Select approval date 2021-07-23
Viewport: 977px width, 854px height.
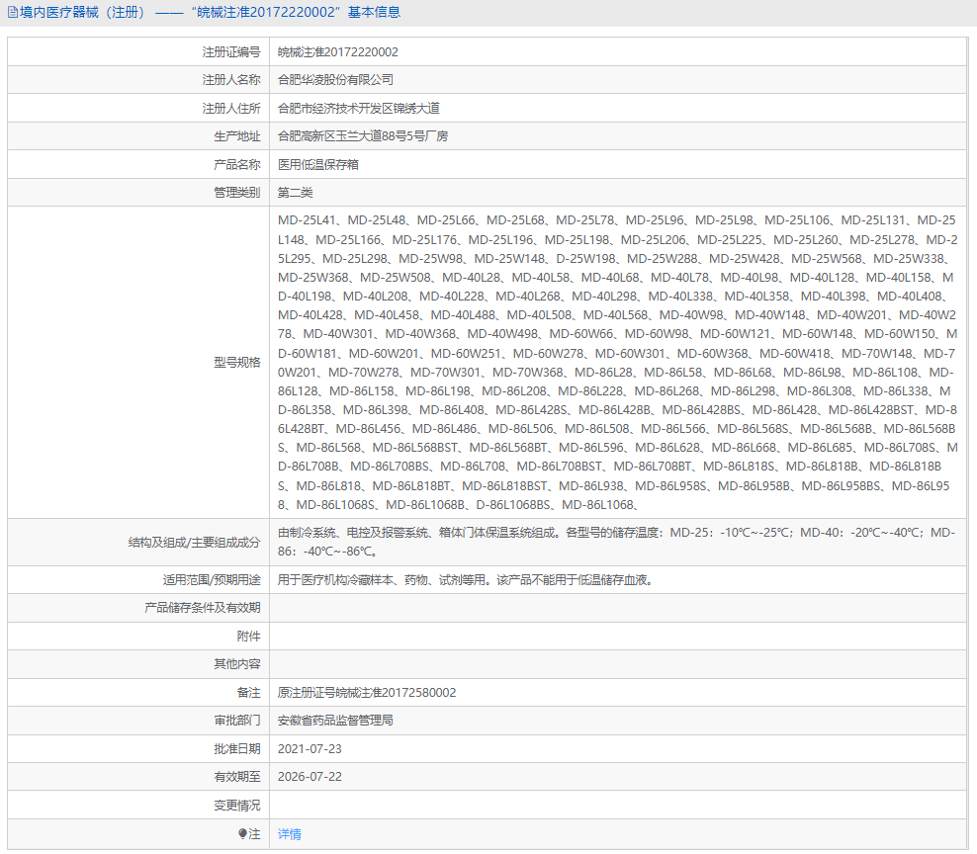[310, 748]
